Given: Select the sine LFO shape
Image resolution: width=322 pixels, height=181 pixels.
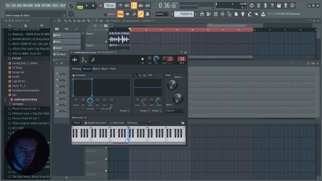Looking at the screenshot, I should 135,75.
